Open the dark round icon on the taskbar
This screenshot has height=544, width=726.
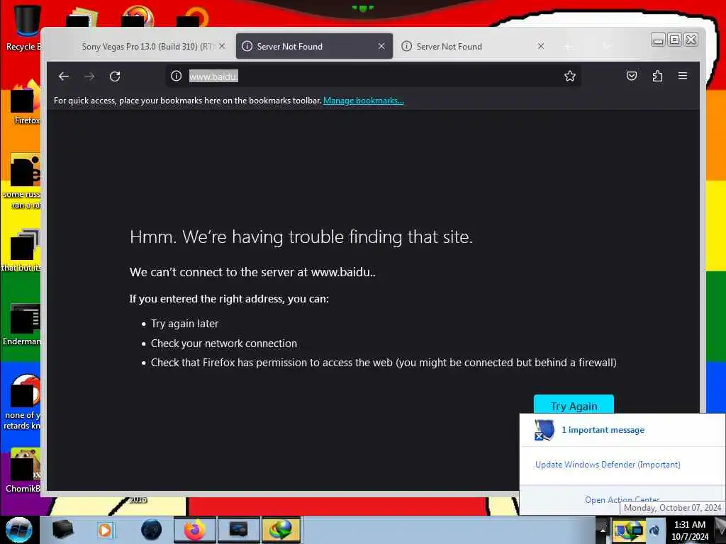click(x=152, y=530)
